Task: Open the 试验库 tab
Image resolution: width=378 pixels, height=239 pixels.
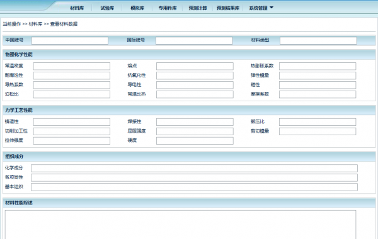Action: tap(107, 8)
